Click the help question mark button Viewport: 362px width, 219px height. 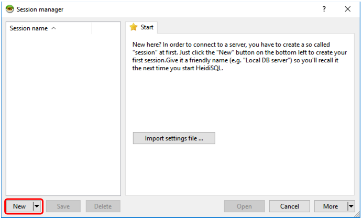click(324, 9)
